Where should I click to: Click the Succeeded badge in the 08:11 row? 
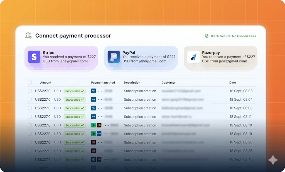coord(75,117)
